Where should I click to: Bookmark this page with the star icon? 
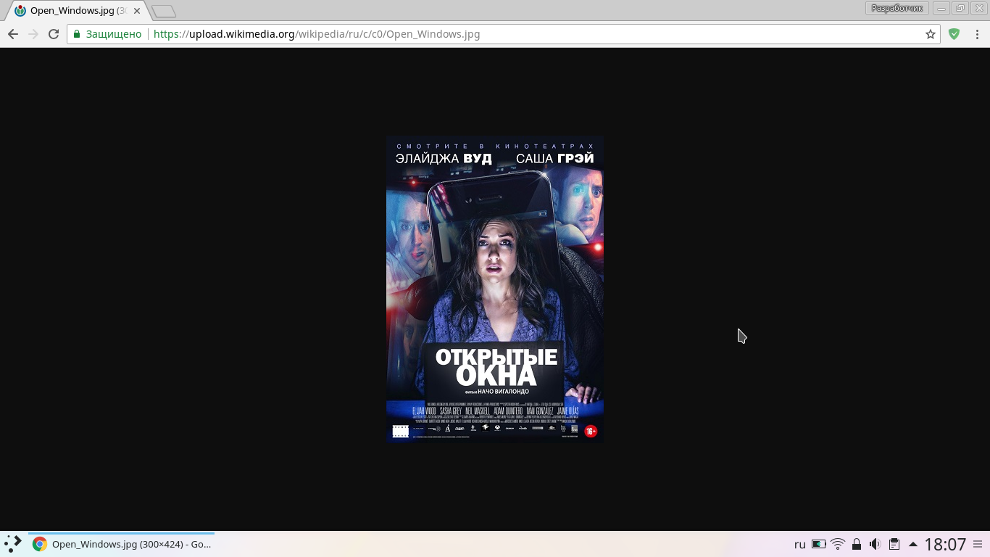coord(931,34)
